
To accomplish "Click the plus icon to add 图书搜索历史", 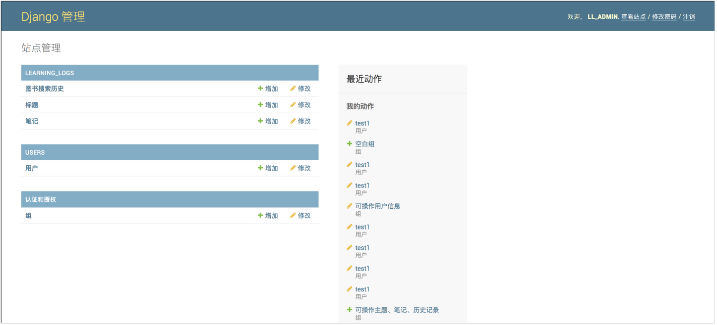I will tap(260, 89).
